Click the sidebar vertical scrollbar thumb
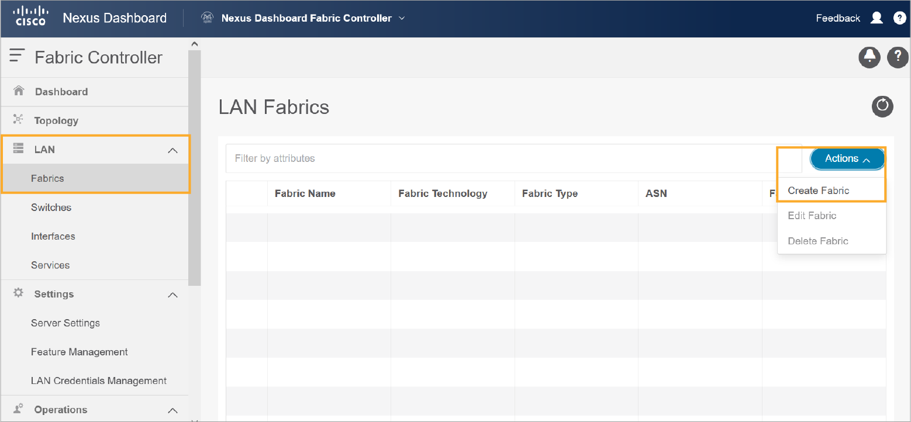This screenshot has height=422, width=911. point(195,168)
